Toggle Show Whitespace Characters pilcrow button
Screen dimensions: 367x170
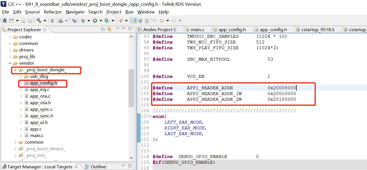(147, 21)
